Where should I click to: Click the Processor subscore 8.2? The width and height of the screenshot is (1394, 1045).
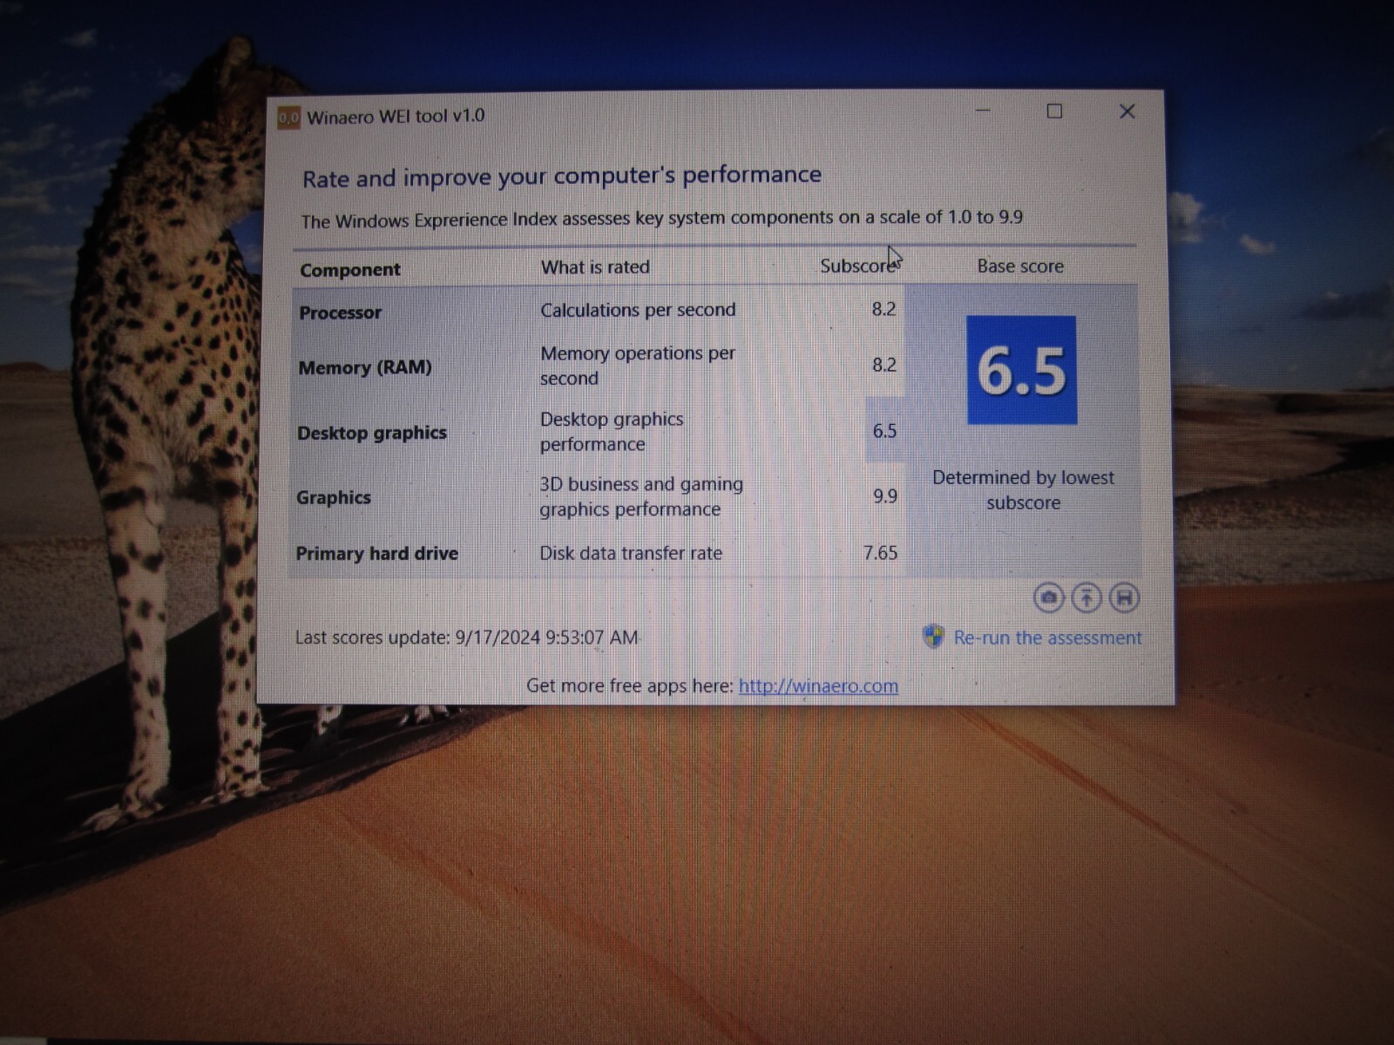pos(883,309)
